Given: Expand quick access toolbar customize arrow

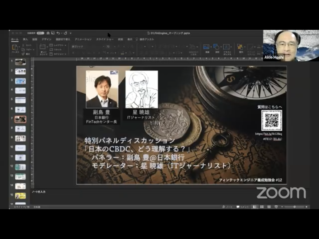Looking at the screenshot, I should pyautogui.click(x=71, y=33).
